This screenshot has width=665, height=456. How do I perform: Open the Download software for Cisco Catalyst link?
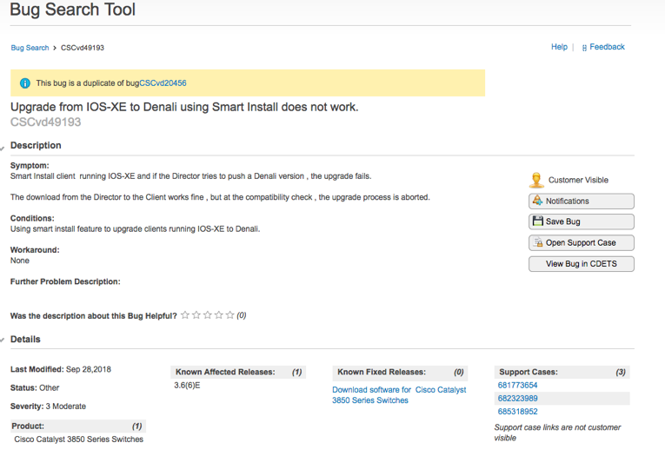coord(399,395)
